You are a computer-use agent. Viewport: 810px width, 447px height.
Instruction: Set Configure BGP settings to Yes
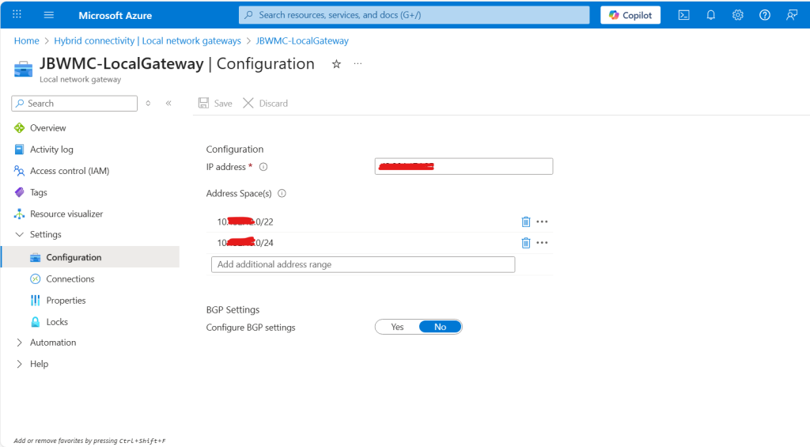click(x=397, y=327)
